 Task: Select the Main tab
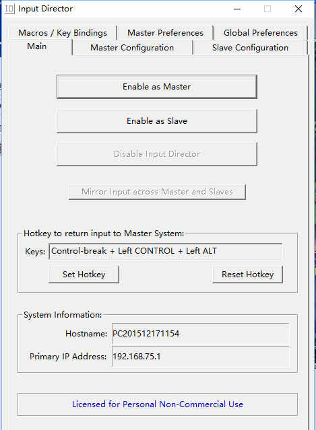tap(37, 46)
